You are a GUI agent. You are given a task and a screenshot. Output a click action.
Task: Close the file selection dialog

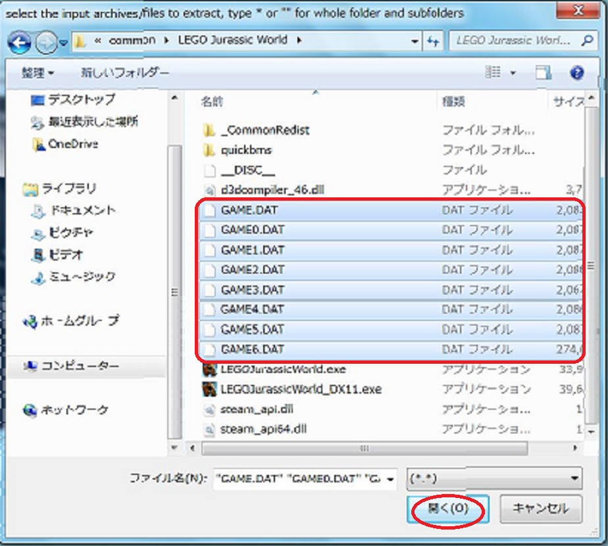[x=578, y=10]
